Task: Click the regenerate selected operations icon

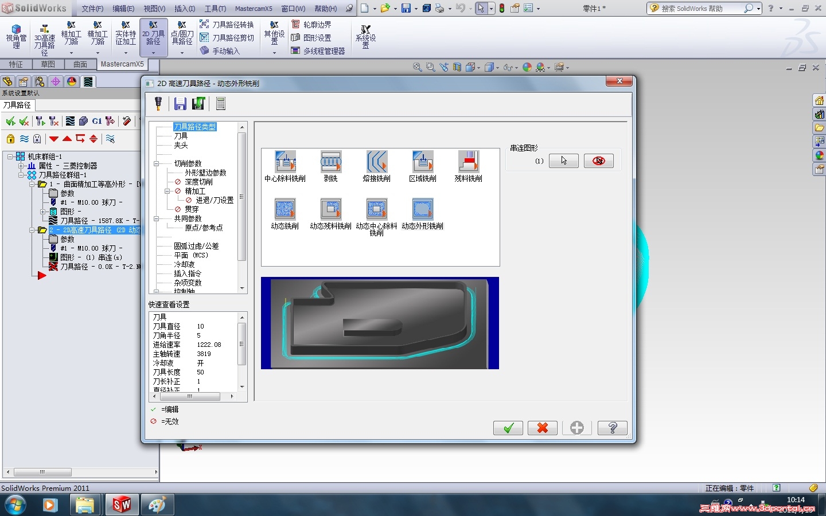Action: coord(40,121)
